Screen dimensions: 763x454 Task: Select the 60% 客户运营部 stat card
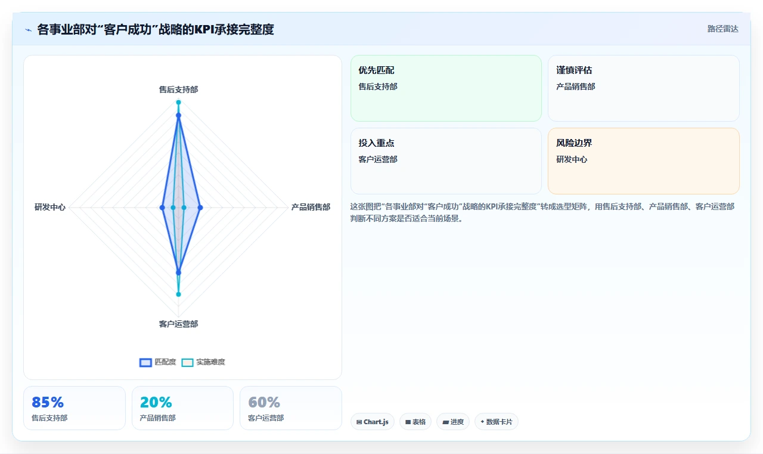(x=291, y=408)
